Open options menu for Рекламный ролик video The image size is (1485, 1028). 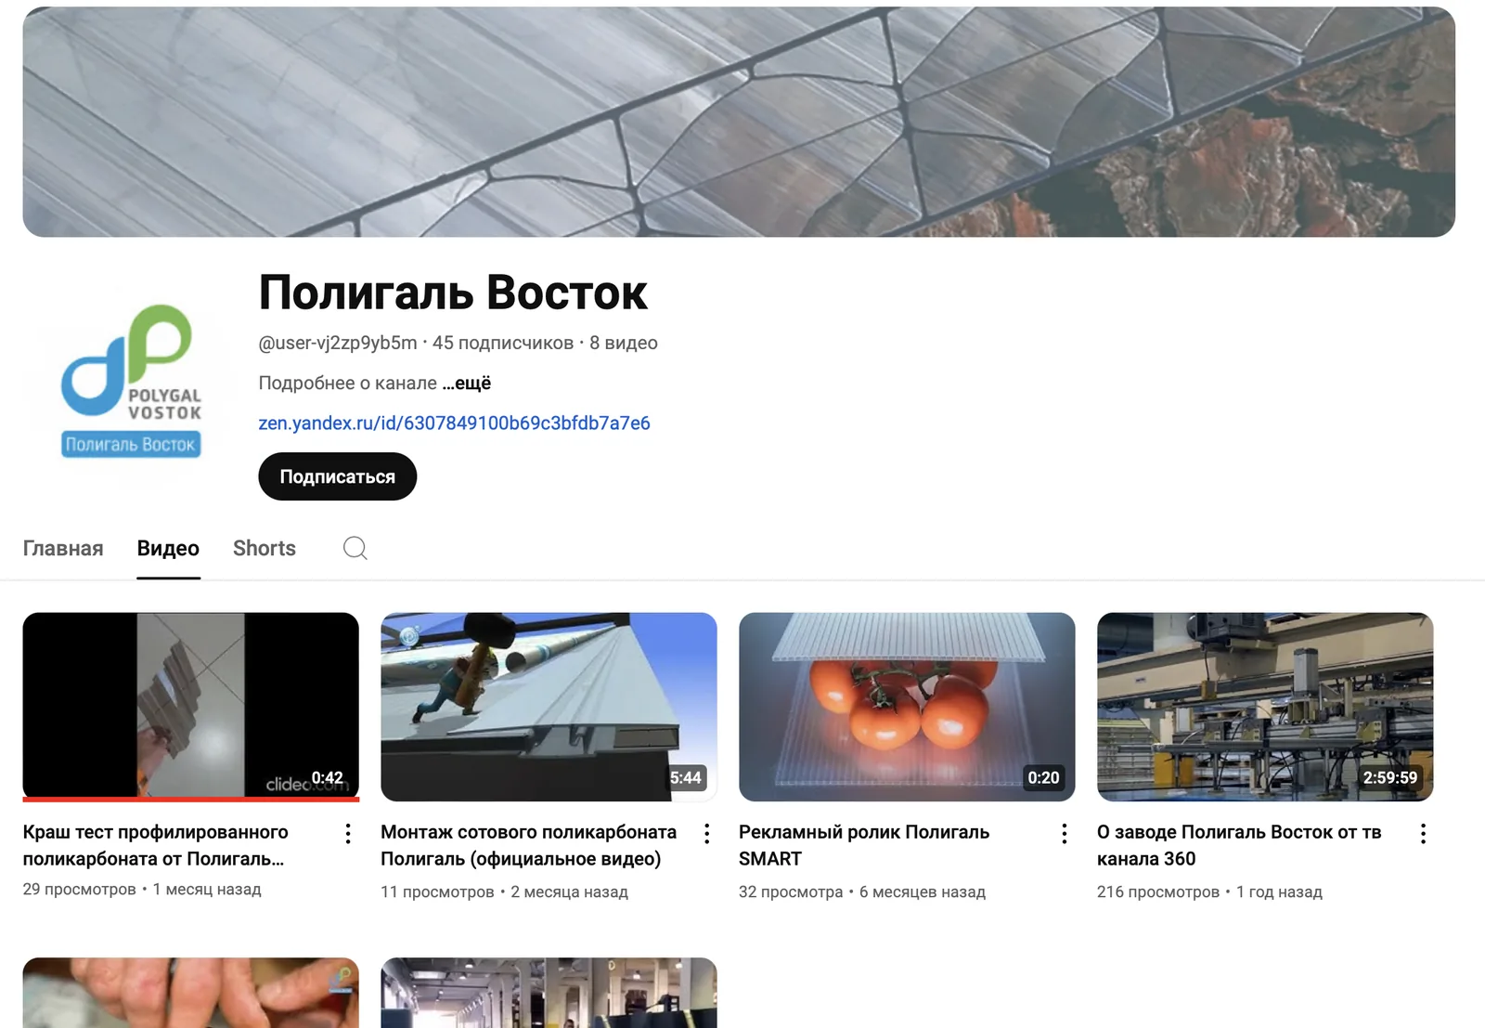point(1065,834)
